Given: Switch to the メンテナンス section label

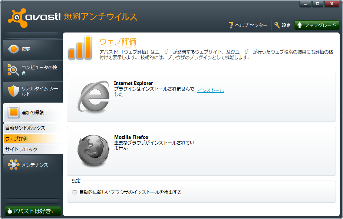Looking at the screenshot, I should tap(35, 165).
